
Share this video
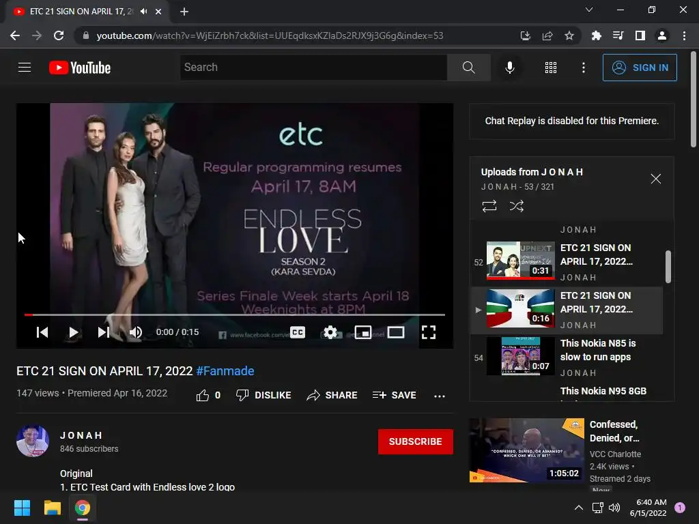332,395
